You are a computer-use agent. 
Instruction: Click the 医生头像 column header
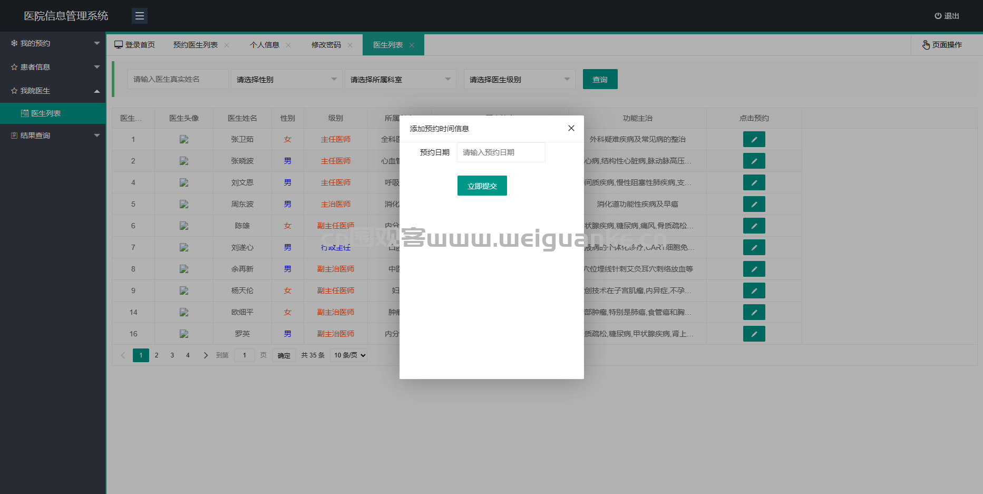point(184,118)
